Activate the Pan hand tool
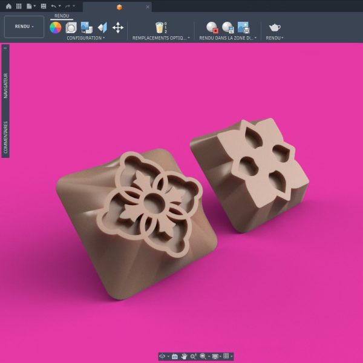363x363 pixels. click(x=184, y=356)
